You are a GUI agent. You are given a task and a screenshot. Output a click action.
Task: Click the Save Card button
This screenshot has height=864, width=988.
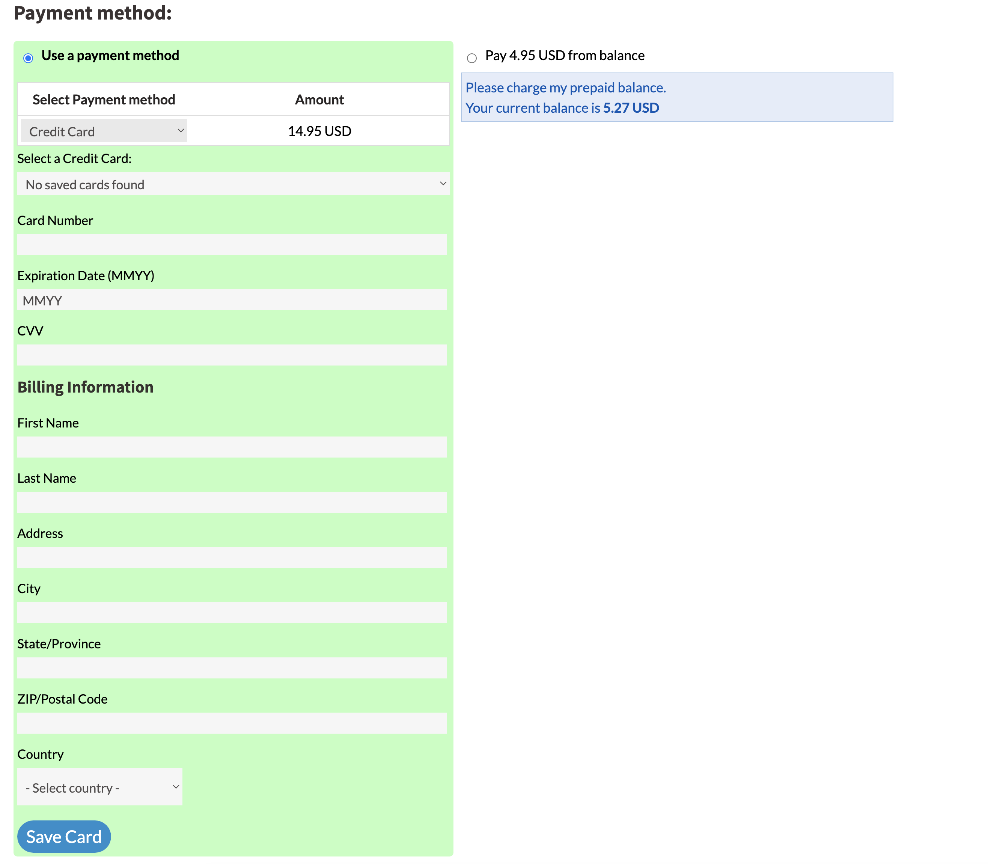point(64,836)
